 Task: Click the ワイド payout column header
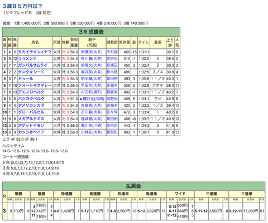(180, 194)
